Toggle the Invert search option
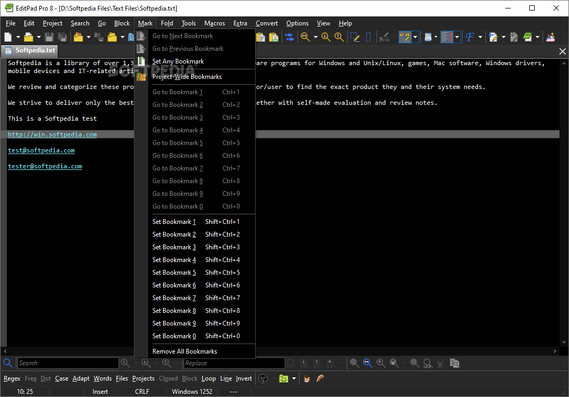The height and width of the screenshot is (397, 569). click(244, 378)
